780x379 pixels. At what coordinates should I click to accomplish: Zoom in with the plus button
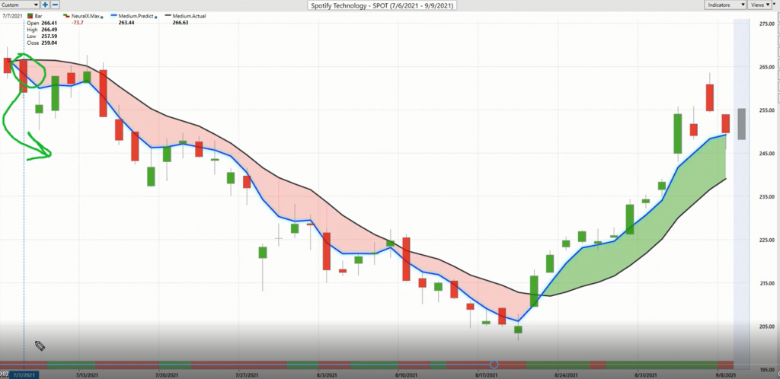[x=45, y=5]
